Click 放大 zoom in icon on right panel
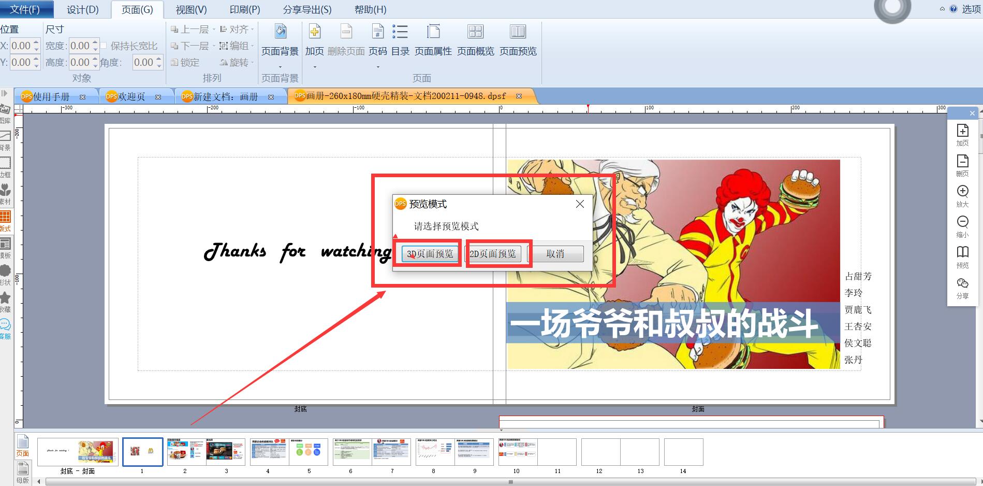Viewport: 983px width, 486px height. (962, 196)
